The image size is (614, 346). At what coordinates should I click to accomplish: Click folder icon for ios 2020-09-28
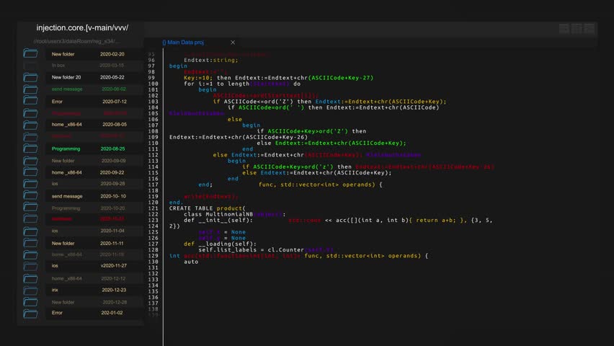pyautogui.click(x=30, y=183)
